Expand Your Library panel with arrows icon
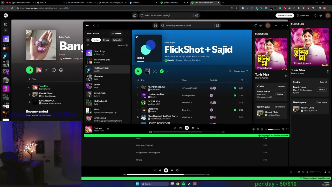 127,34
